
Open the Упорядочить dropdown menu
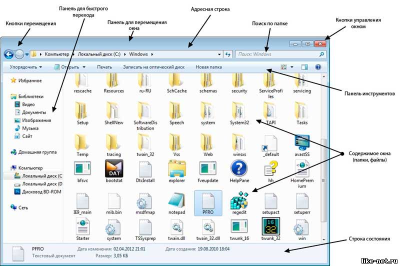pyautogui.click(x=25, y=67)
